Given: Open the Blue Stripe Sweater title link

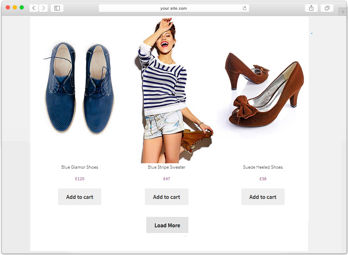Looking at the screenshot, I should click(x=167, y=167).
